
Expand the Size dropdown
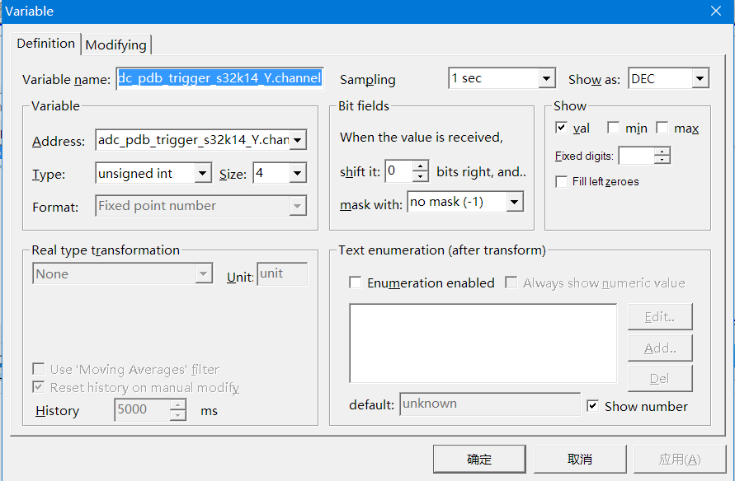[297, 174]
